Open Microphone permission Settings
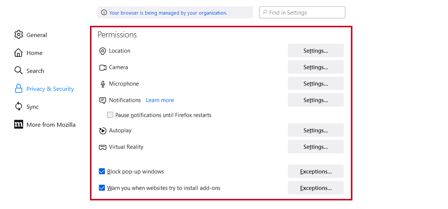The image size is (448, 209). click(x=316, y=84)
